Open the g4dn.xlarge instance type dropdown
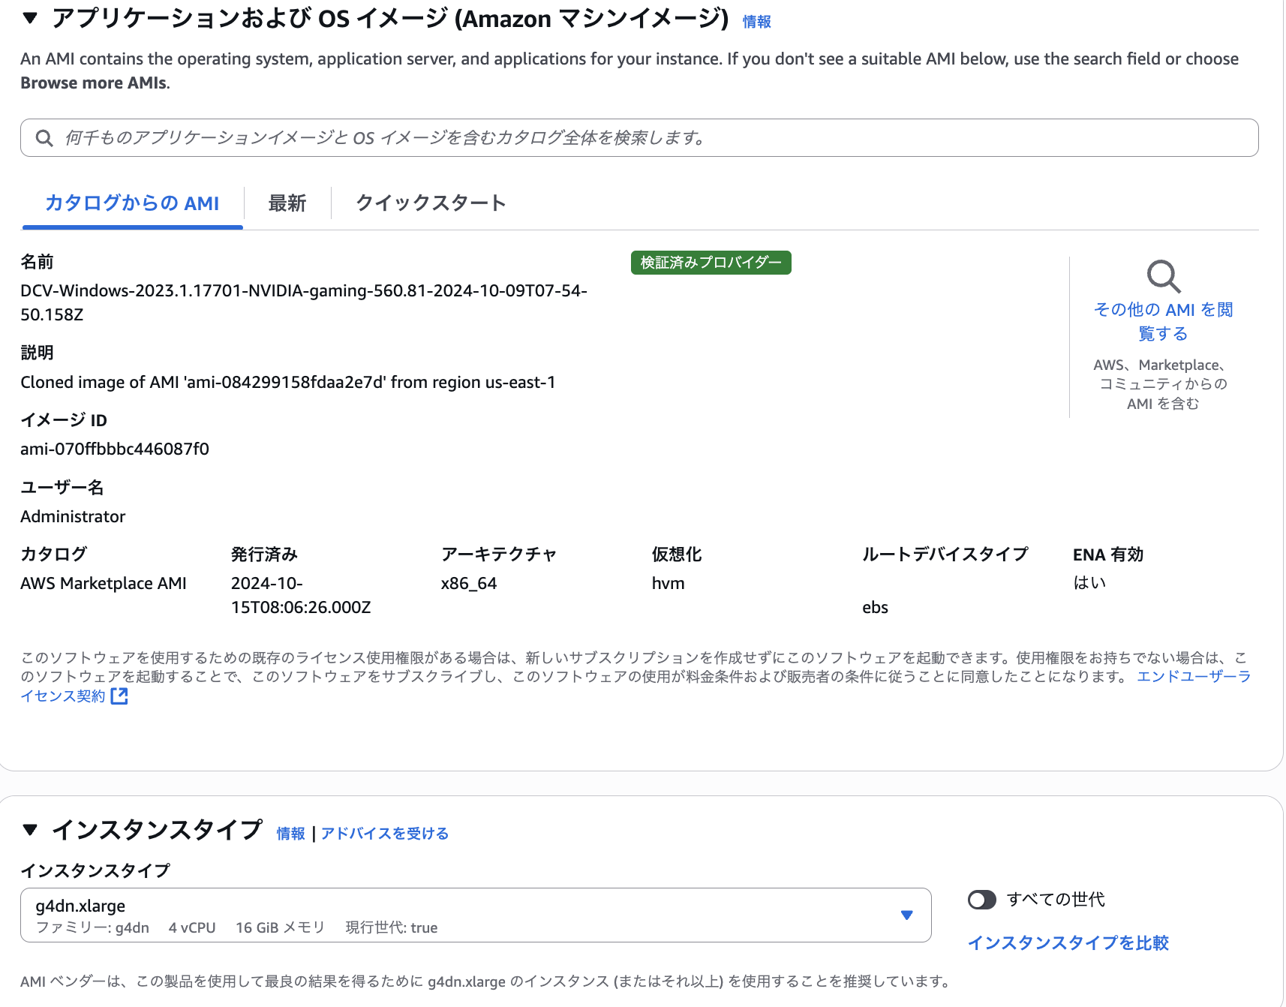 click(x=476, y=915)
